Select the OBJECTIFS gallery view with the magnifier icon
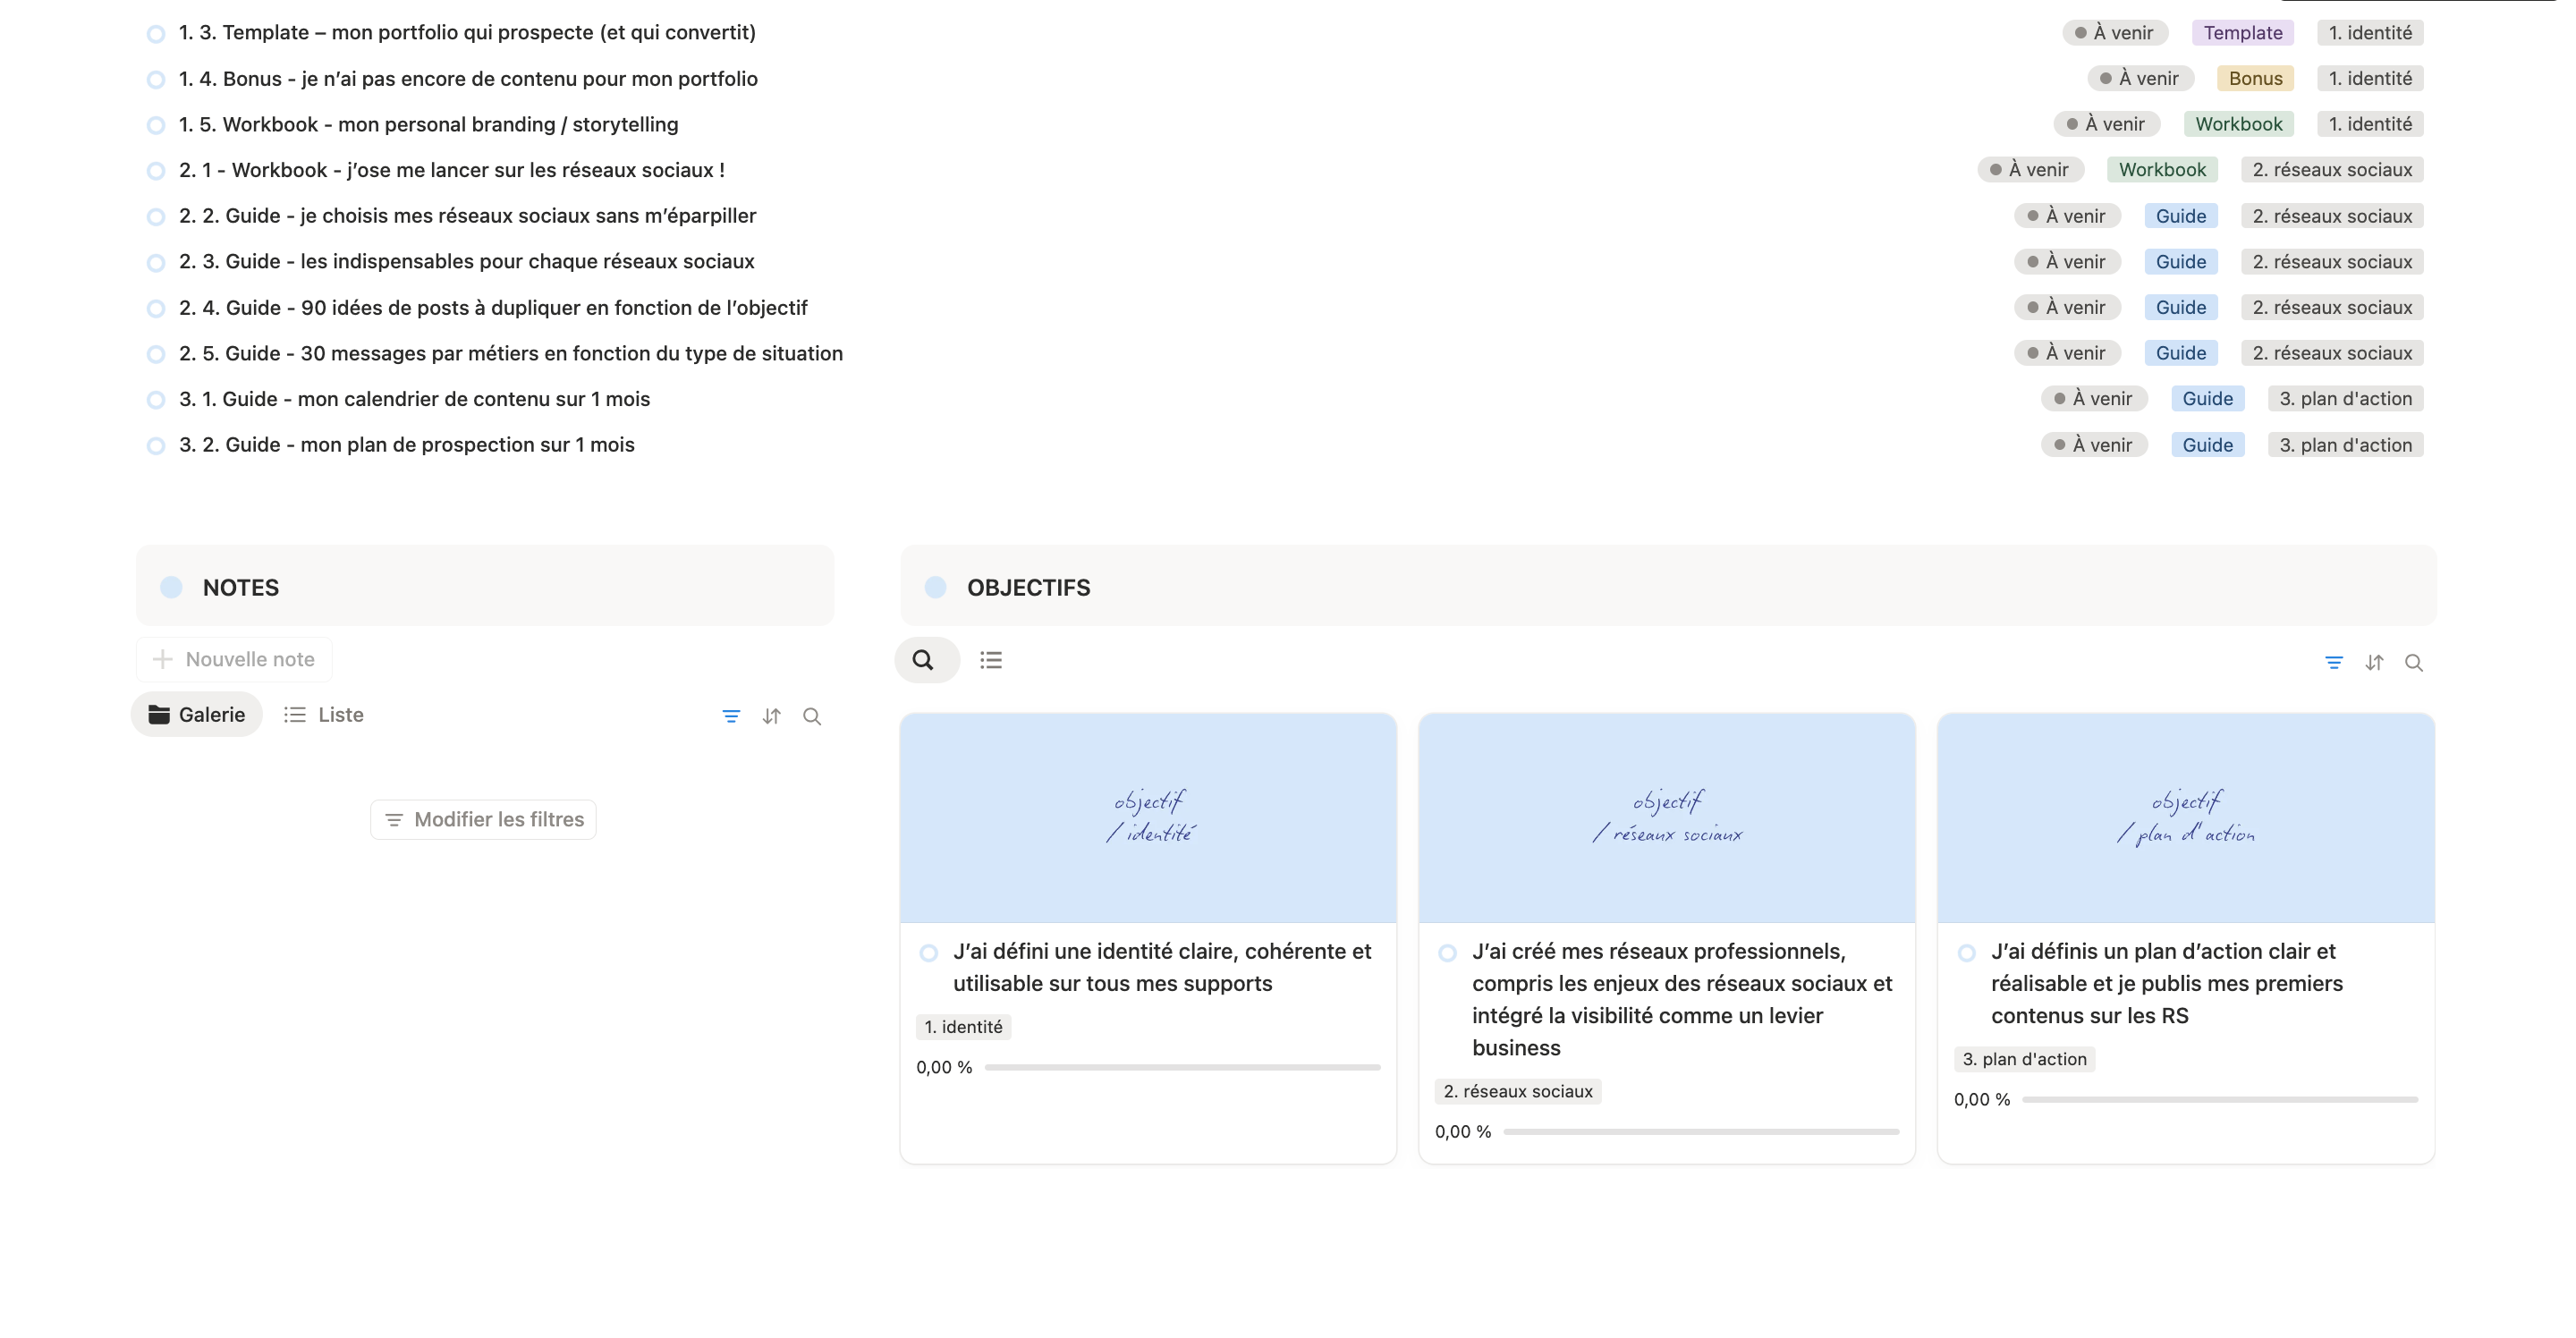Screen dimensions: 2576x1338 click(x=923, y=660)
